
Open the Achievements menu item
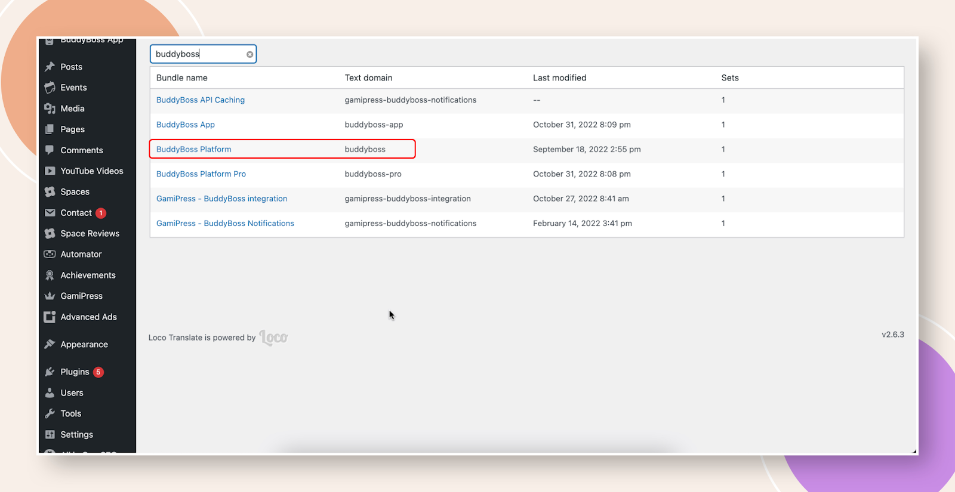[x=87, y=275]
